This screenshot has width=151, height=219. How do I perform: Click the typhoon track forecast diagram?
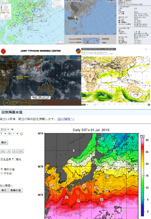(91, 40)
